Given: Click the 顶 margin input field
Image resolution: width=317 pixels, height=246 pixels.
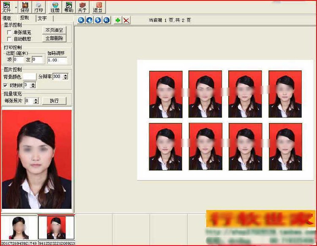Looking at the screenshot, I should (18, 60).
